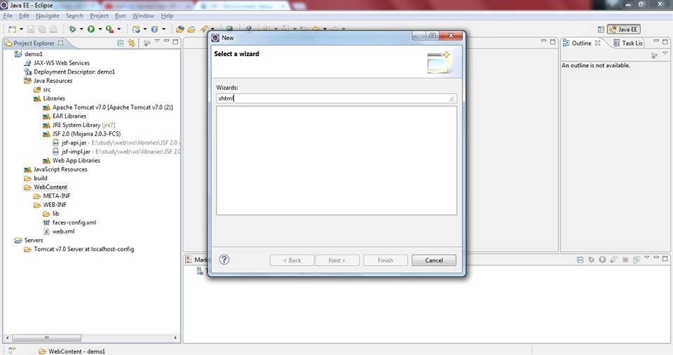Screen dimensions: 673x355
Task: Select faces-config.xml in the project tree
Action: tap(74, 222)
